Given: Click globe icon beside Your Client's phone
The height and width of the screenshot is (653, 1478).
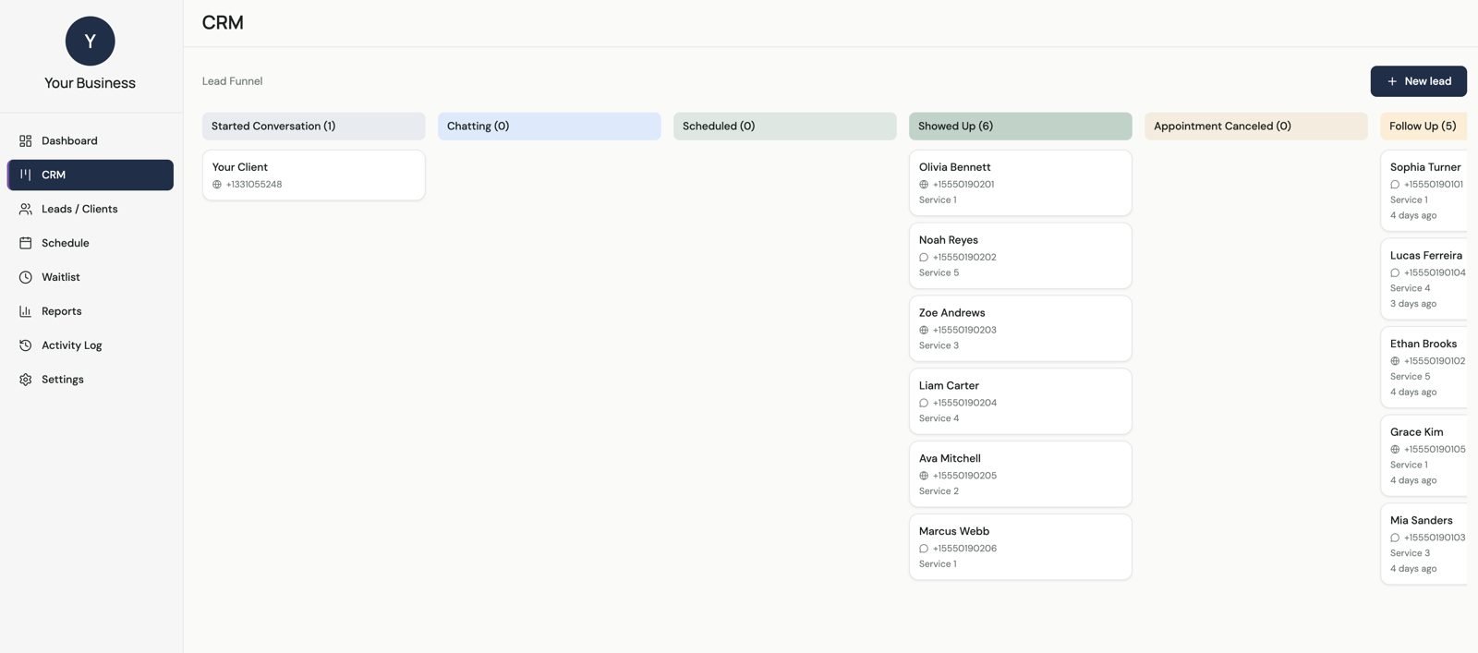Looking at the screenshot, I should point(217,185).
